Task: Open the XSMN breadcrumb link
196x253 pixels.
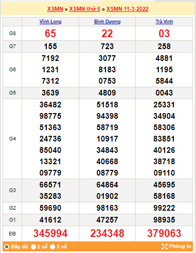Action: click(55, 9)
